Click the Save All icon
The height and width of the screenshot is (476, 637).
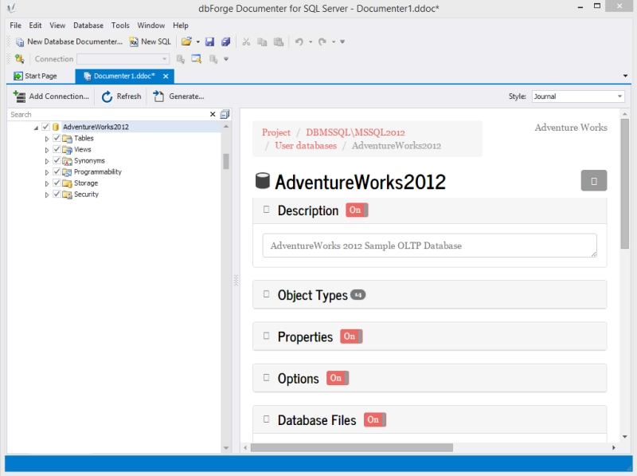(226, 41)
